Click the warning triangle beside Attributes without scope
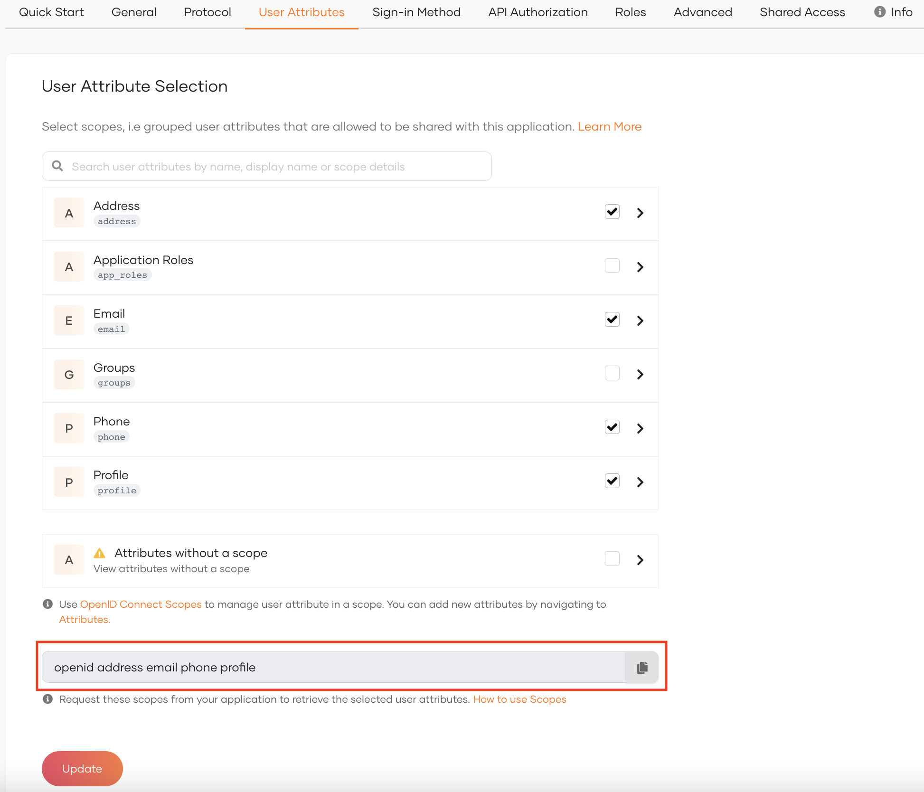 click(x=99, y=553)
